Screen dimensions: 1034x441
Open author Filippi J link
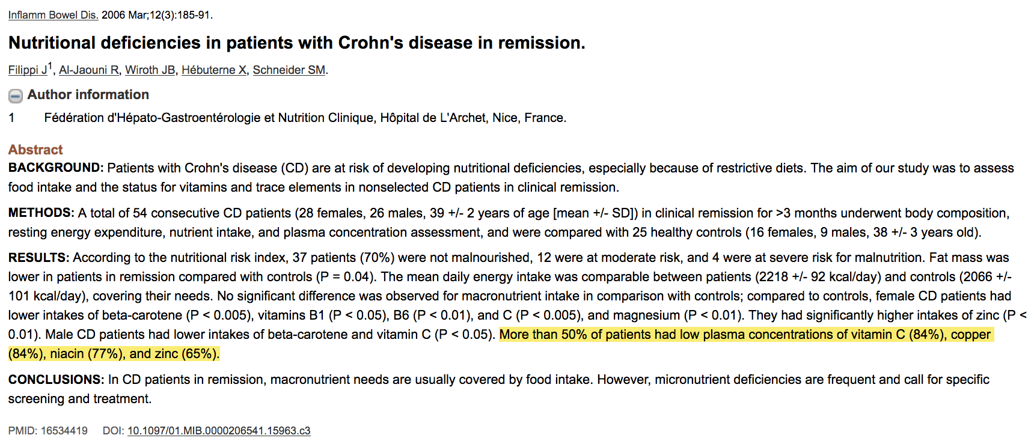(27, 70)
